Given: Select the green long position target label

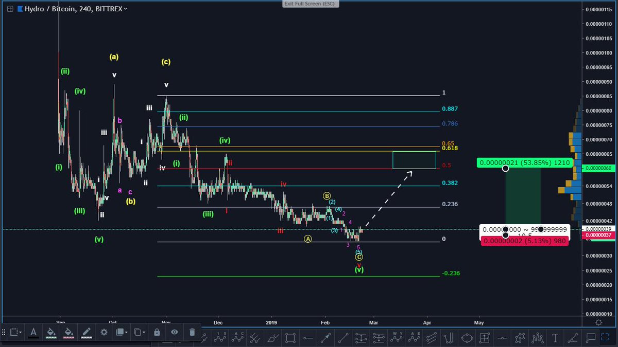Looking at the screenshot, I should tap(524, 162).
